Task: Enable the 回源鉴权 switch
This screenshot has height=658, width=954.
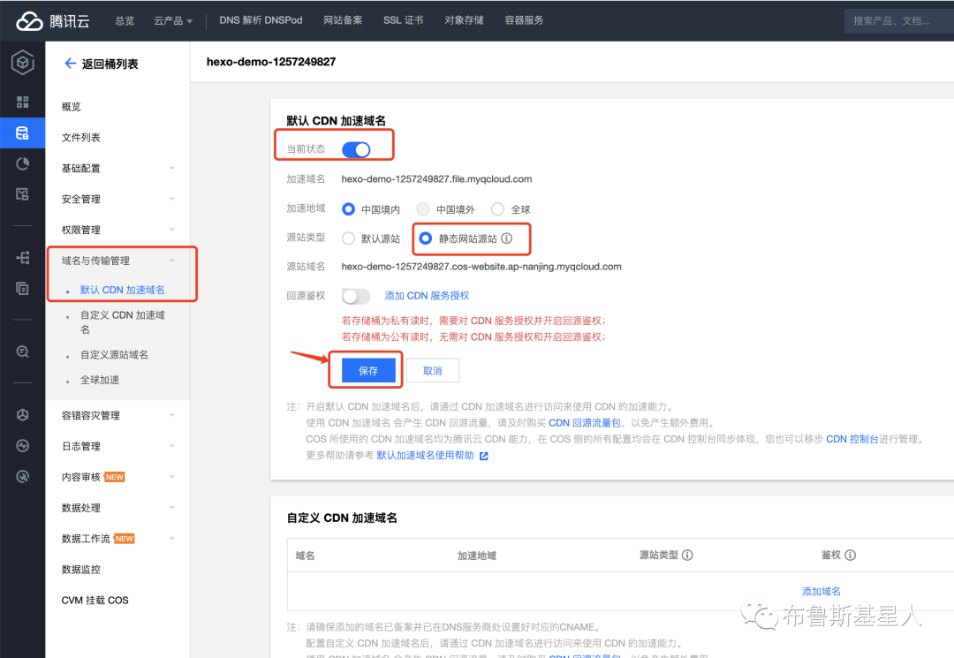Action: click(x=356, y=296)
